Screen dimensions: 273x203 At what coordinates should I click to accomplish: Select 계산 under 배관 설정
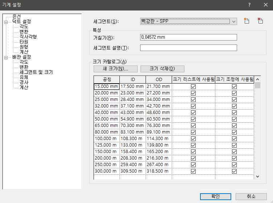(x=24, y=87)
